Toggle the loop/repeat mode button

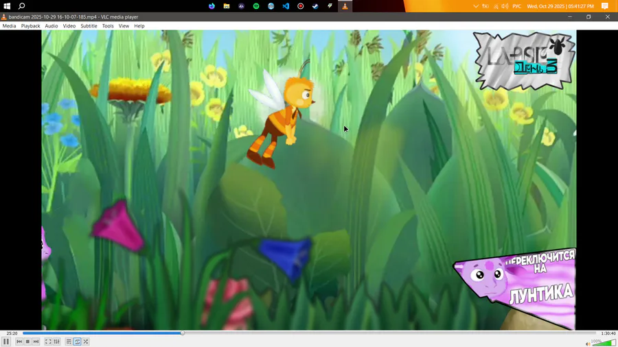coord(77,342)
